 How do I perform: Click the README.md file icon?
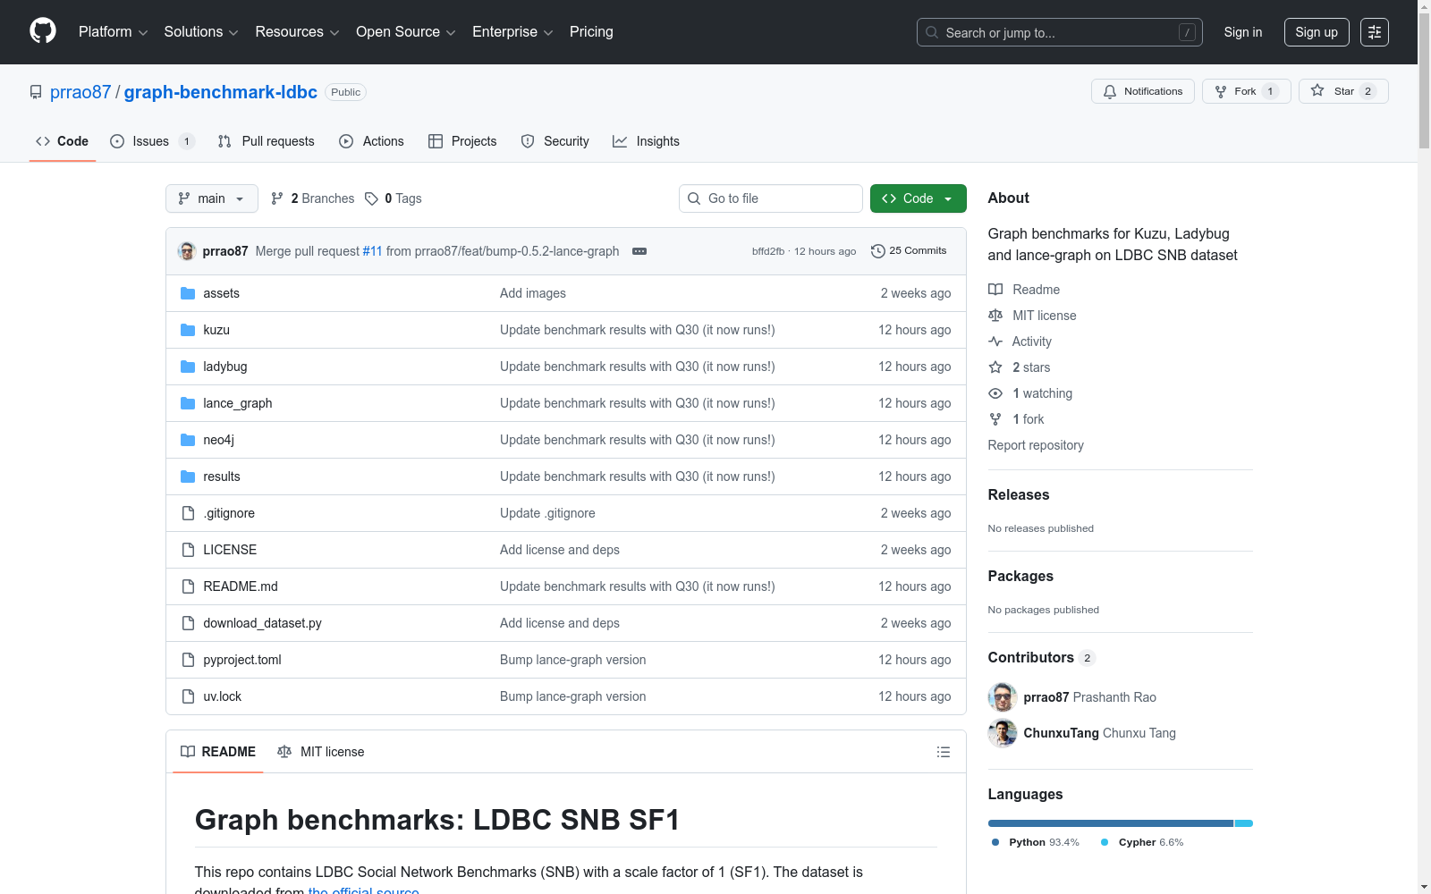(188, 586)
